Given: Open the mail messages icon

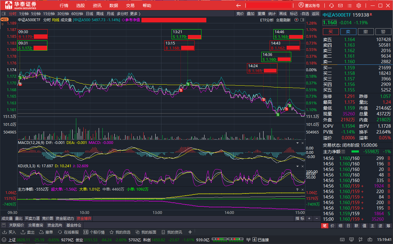Looking at the screenshot, I should coord(340,6).
